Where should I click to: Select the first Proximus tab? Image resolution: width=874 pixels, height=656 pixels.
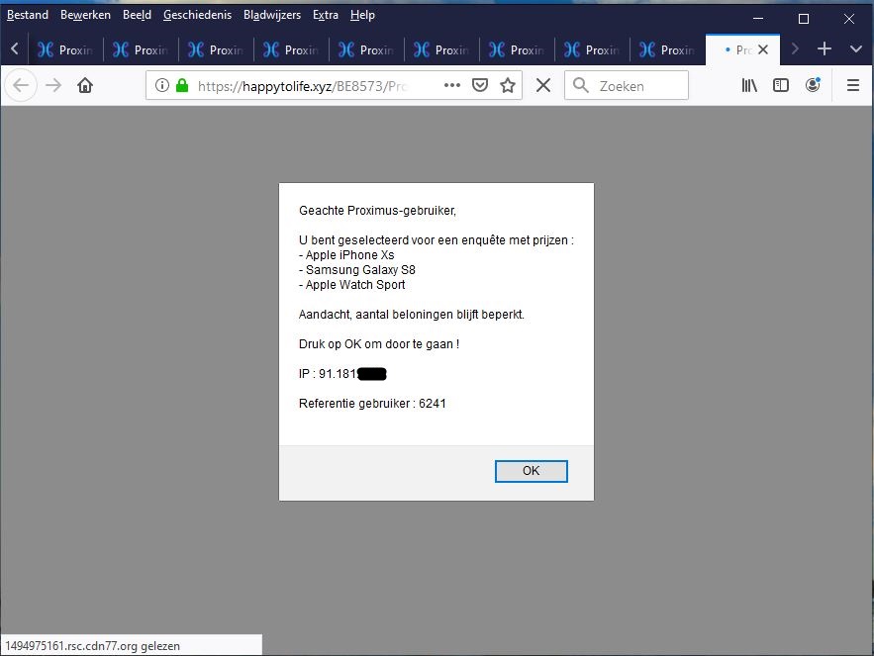65,50
